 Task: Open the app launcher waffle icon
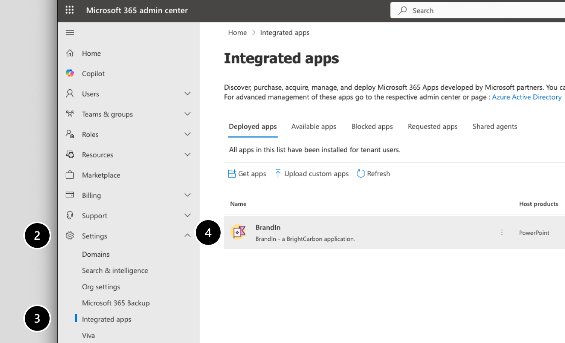click(x=70, y=10)
